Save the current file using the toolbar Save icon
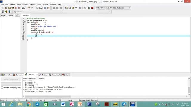191x107 pixels. coord(9,8)
